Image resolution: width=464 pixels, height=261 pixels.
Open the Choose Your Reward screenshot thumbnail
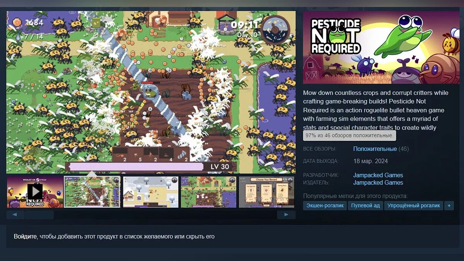click(267, 192)
